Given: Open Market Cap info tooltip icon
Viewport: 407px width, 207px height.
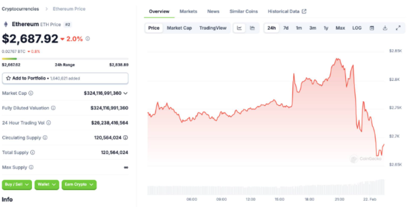Looking at the screenshot, I should (31, 93).
